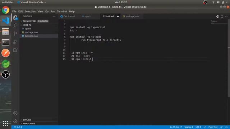This screenshot has height=129, width=230.
Task: Change indentation via Spaces: 4
Action: point(189,127)
